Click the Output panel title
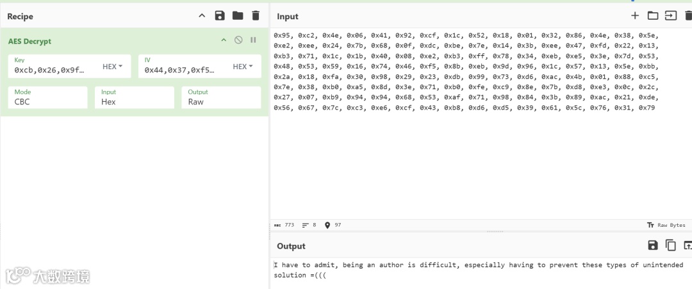This screenshot has height=289, width=692. tap(291, 246)
